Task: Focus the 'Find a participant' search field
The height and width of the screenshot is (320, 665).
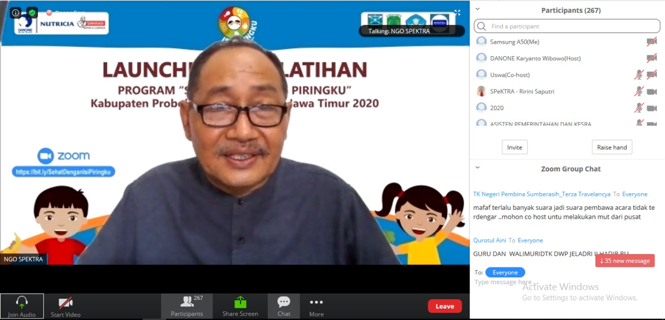Action: pyautogui.click(x=567, y=26)
